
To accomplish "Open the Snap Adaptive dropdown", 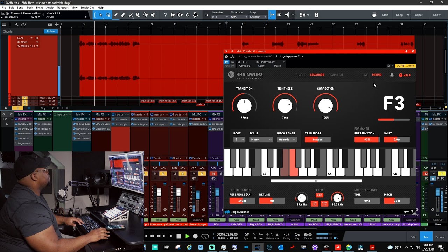I will [x=257, y=17].
